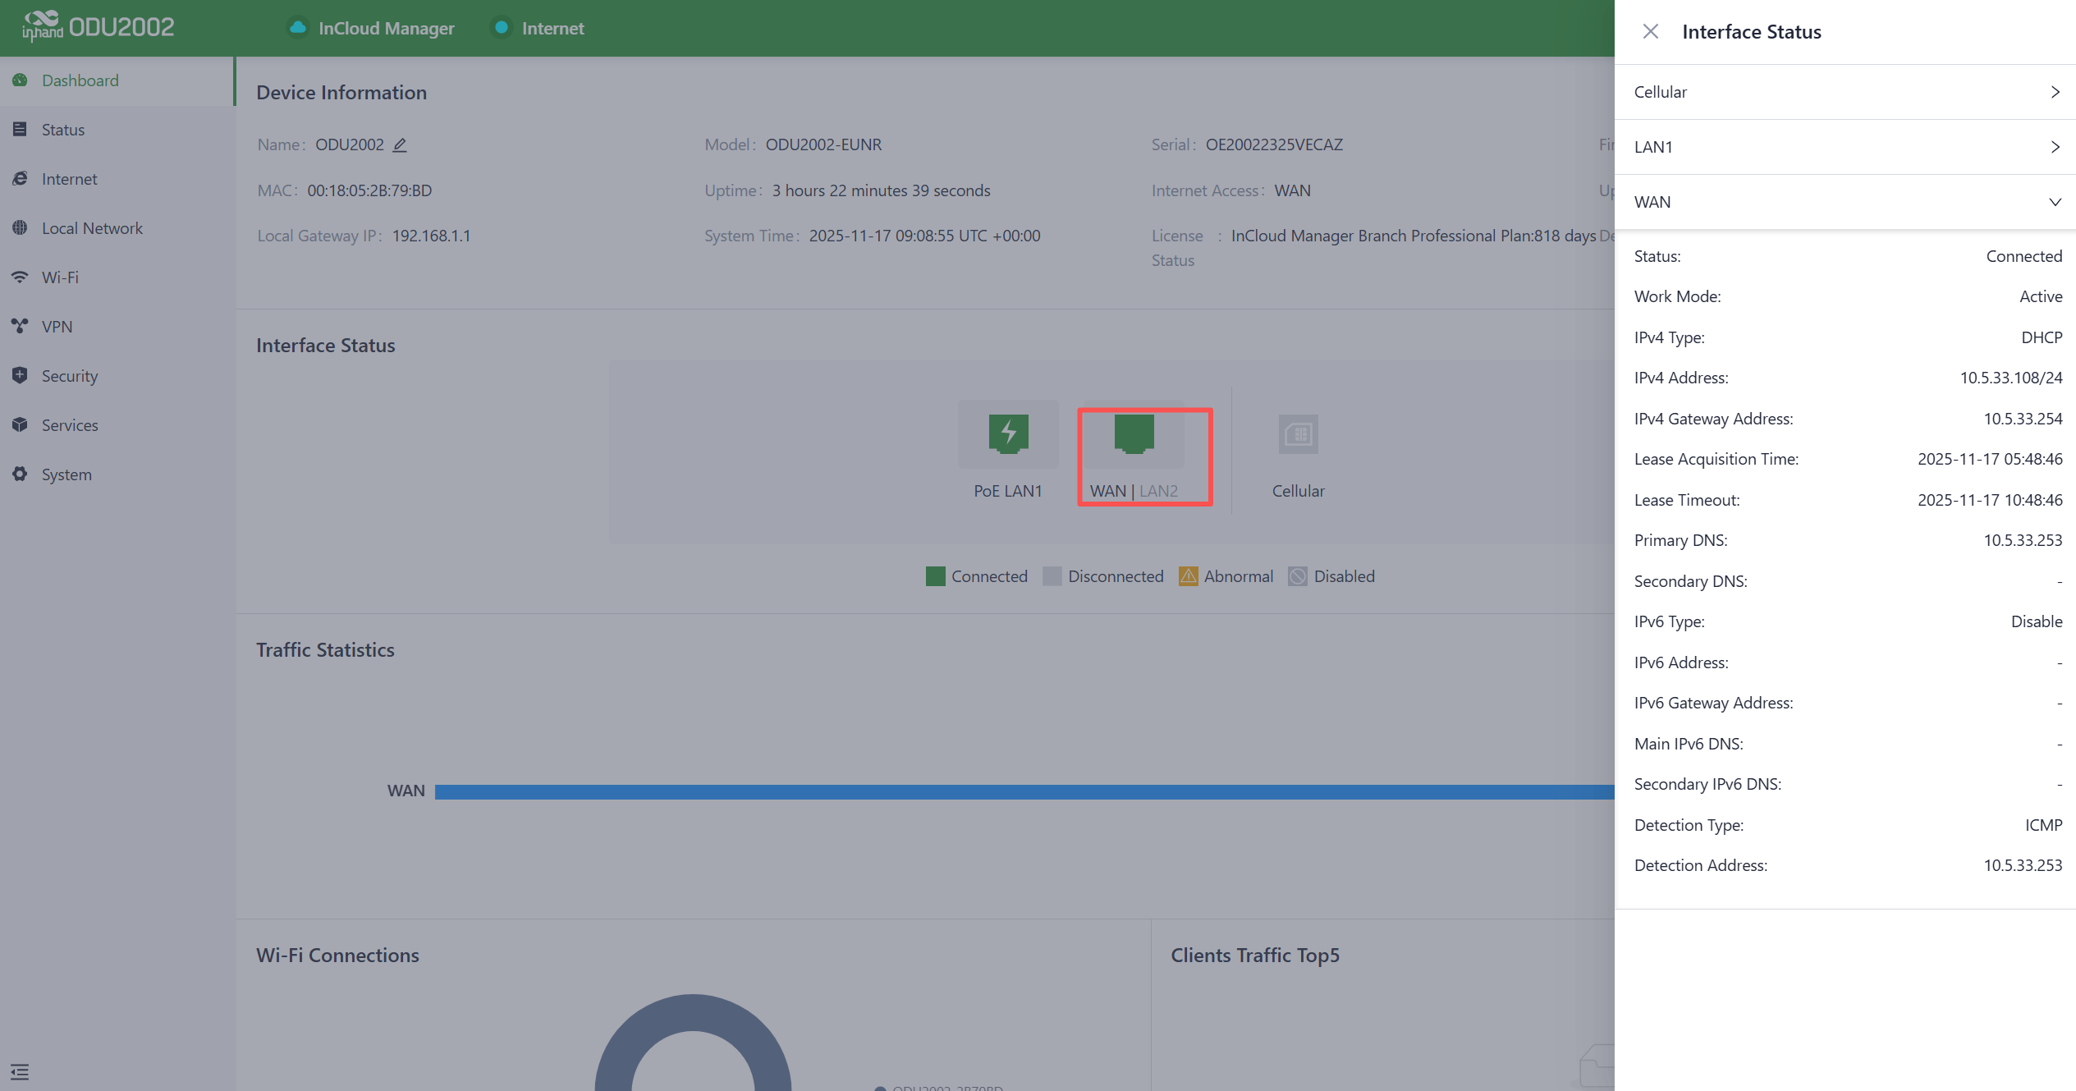This screenshot has width=2076, height=1091.
Task: Open the Wi-Fi menu
Action: click(60, 277)
